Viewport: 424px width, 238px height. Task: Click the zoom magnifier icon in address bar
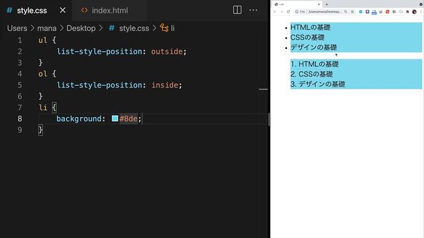coord(346,12)
